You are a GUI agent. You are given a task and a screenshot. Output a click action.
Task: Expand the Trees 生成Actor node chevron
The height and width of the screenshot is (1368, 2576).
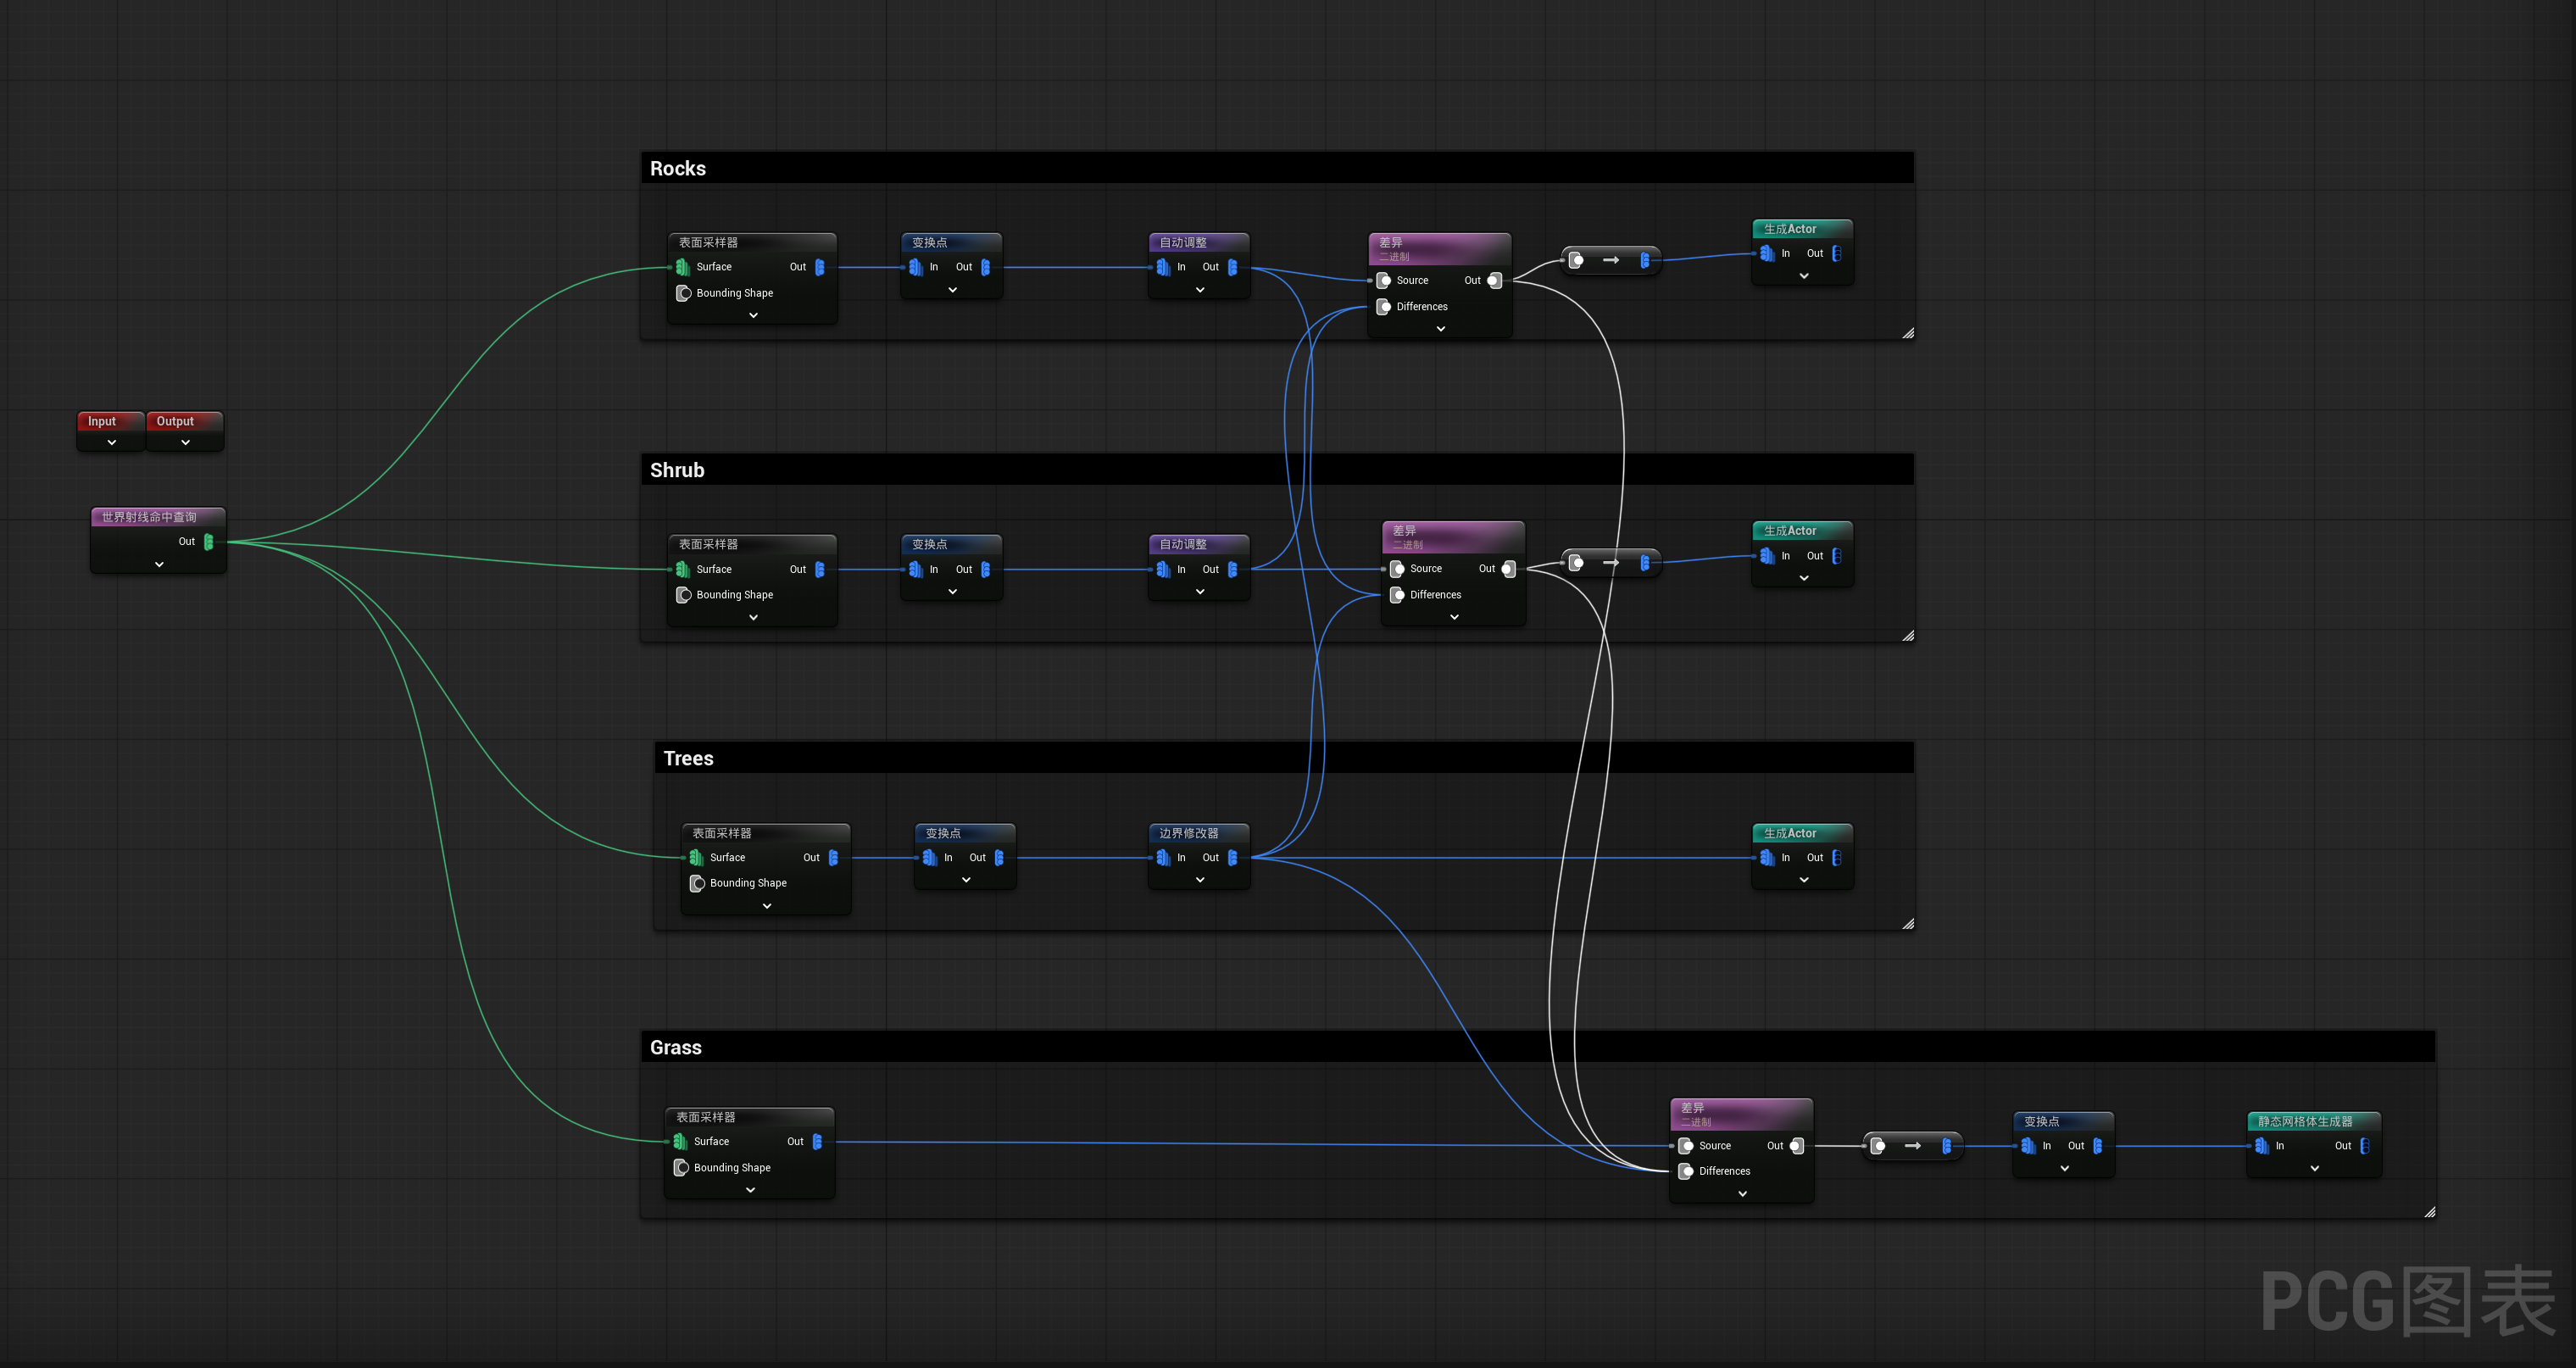point(1803,881)
